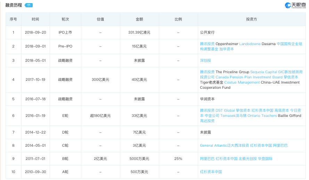309x180 pixels.
Task: Open the Ontario Teachers investor link
Action: (262, 115)
